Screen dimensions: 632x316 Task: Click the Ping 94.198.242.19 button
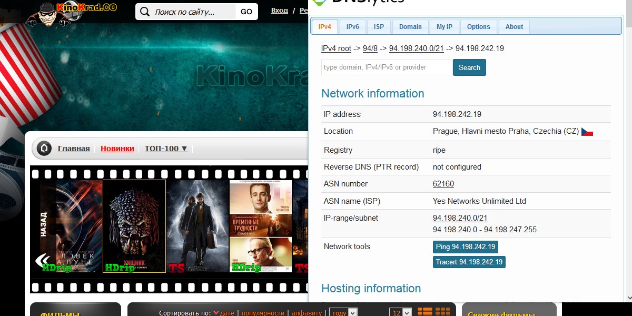pos(465,246)
